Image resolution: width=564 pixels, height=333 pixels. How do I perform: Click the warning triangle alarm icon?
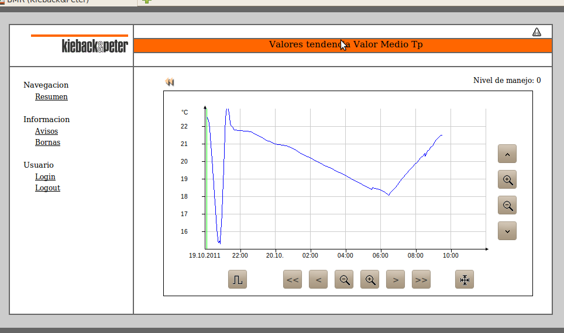(x=537, y=32)
